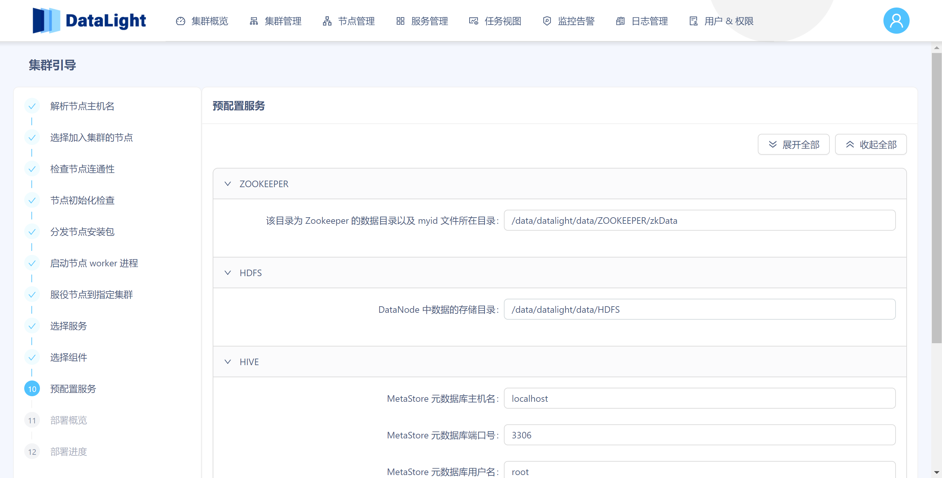
Task: Click checkmark icon beside 选择服务
Action: (32, 326)
